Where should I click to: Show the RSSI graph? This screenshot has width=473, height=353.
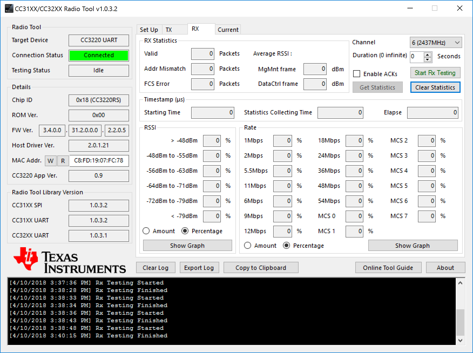(187, 246)
